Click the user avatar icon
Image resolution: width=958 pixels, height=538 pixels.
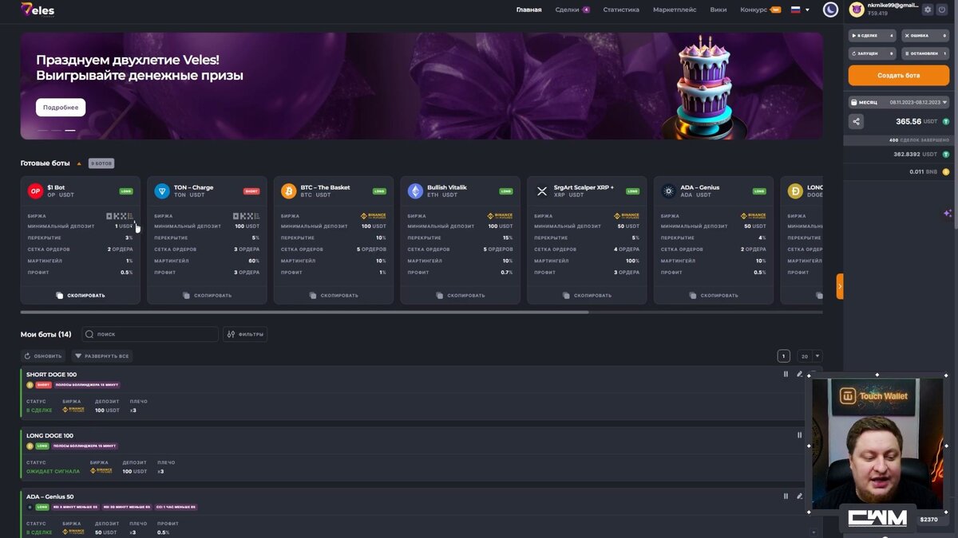pyautogui.click(x=857, y=10)
